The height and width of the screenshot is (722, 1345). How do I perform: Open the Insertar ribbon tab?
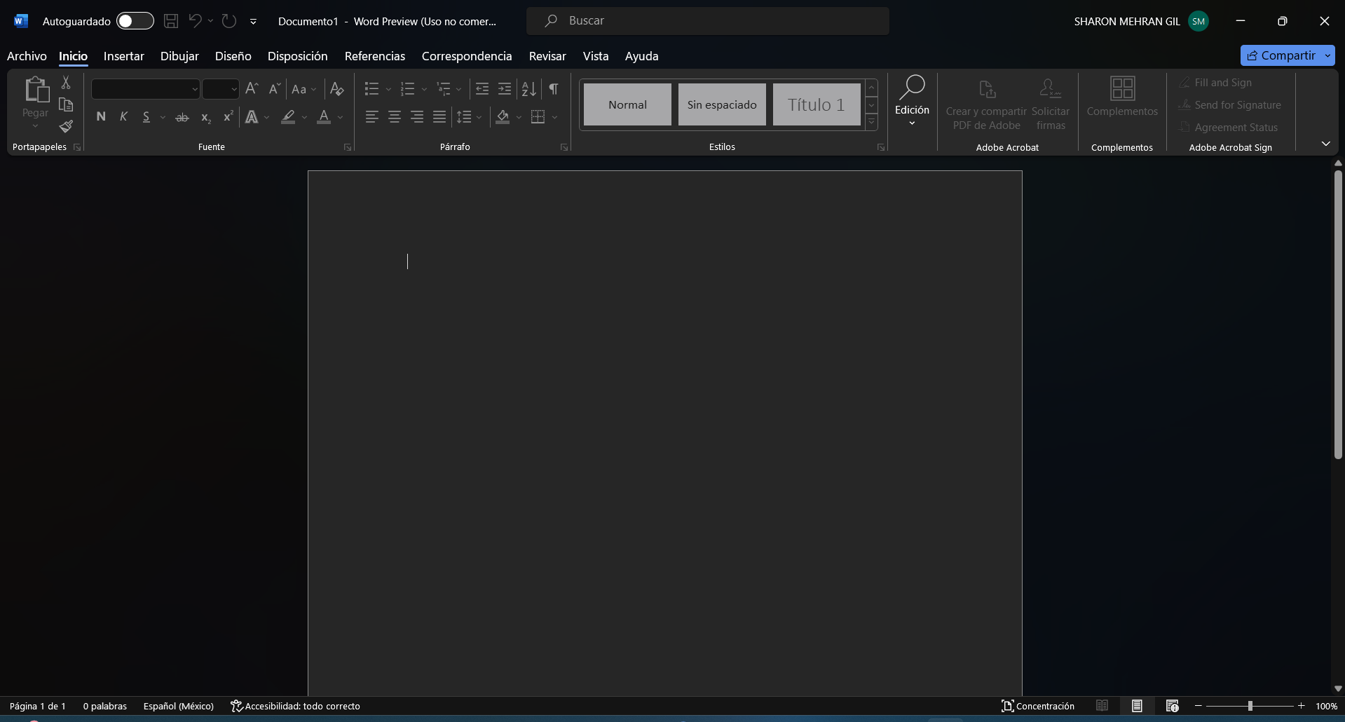(x=124, y=56)
